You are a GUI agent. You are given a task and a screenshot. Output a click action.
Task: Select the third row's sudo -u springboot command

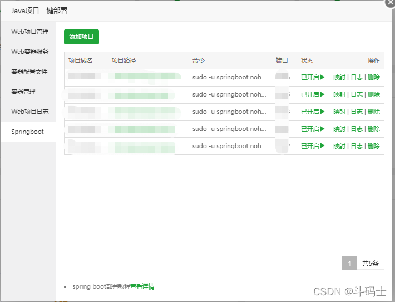point(229,112)
